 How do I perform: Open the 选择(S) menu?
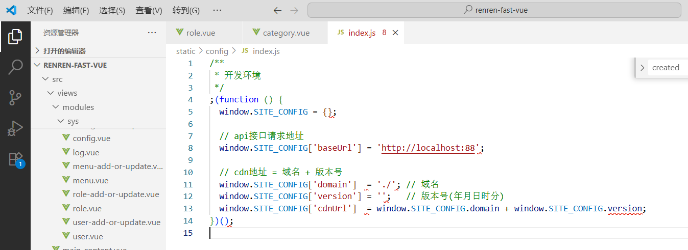click(112, 10)
